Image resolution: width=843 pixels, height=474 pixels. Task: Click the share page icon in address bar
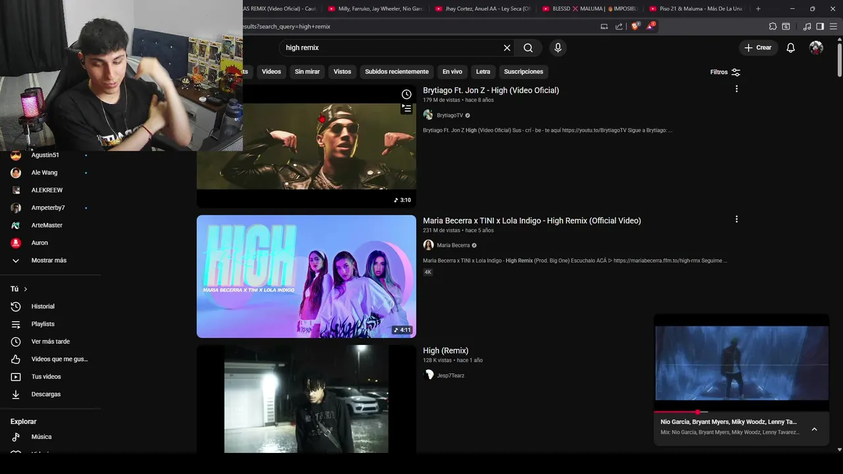[x=619, y=26]
